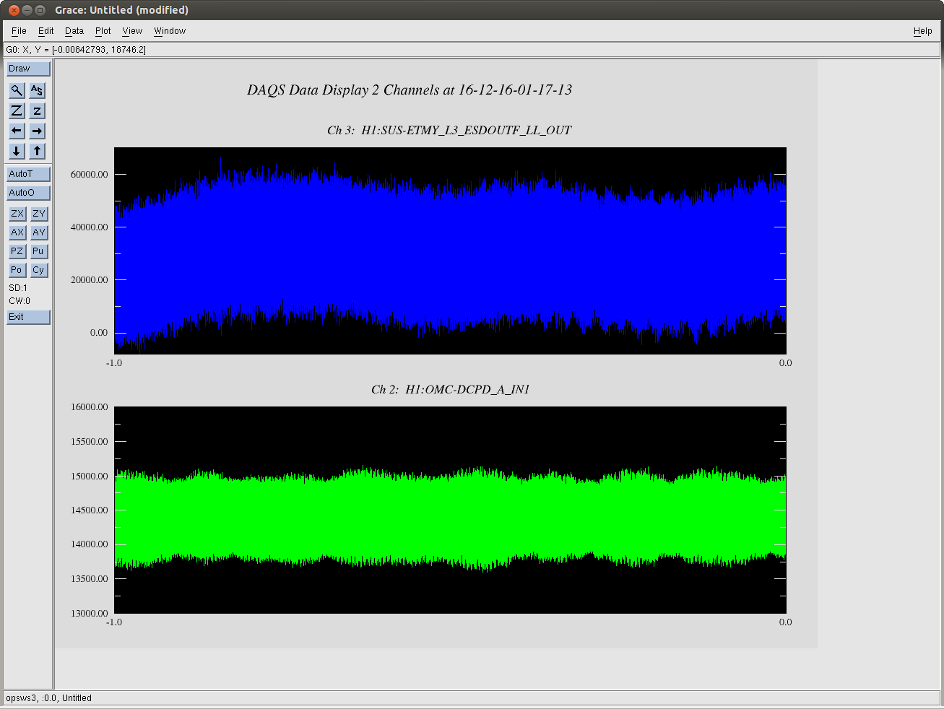Select the magnifier zoom tool
This screenshot has width=944, height=709.
coord(17,90)
